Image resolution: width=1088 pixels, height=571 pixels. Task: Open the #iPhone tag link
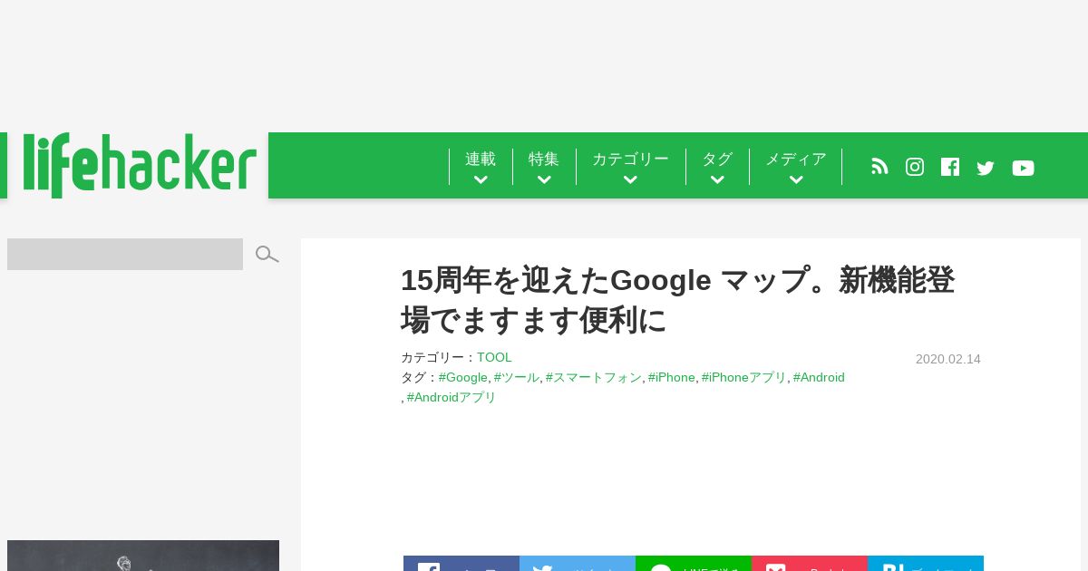coord(671,377)
